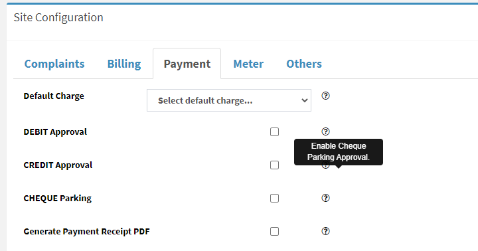Click the CREDIT Approval label text
Viewport: 478px width, 251px height.
tap(58, 165)
